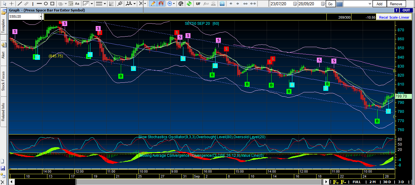
Task: Open the color palette settings
Action: (181, 4)
